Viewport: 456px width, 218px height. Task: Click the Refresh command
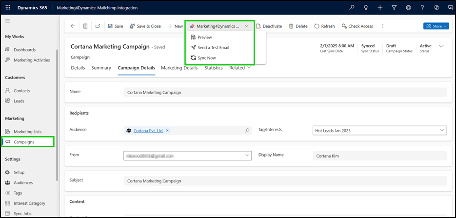pos(324,26)
